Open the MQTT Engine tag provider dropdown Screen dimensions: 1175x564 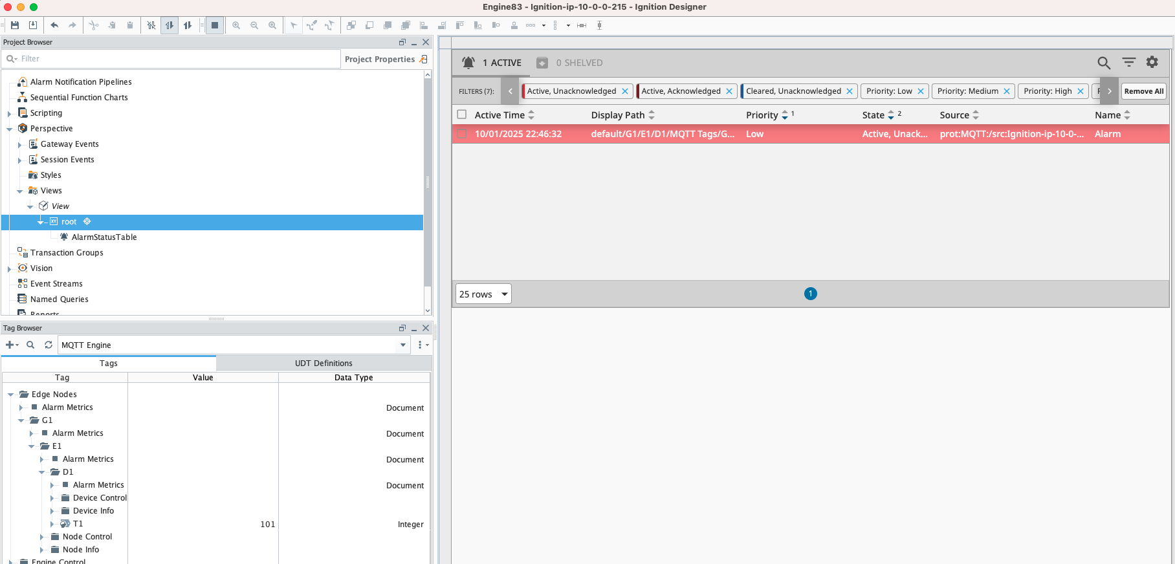pyautogui.click(x=403, y=345)
